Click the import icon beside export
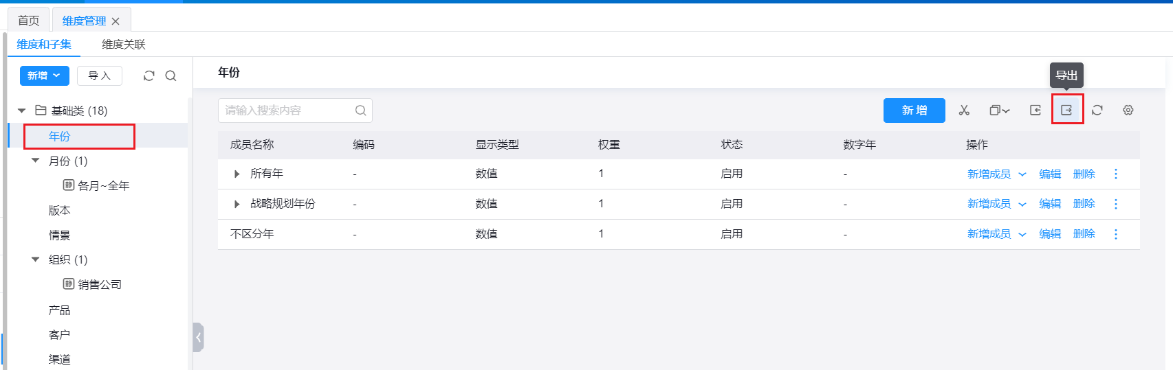 [x=1035, y=111]
